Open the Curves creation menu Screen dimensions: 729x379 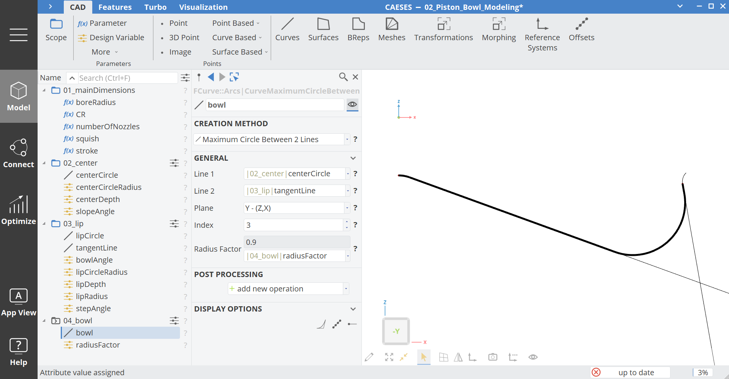tap(287, 30)
